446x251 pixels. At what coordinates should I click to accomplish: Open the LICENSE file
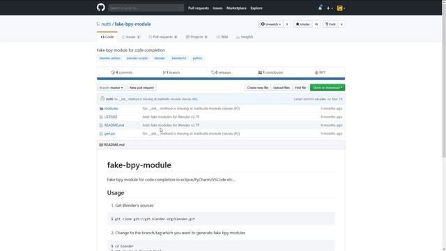pyautogui.click(x=111, y=117)
